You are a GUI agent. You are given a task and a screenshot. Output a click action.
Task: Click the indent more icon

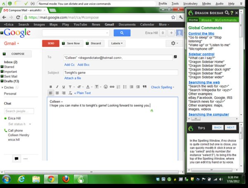[138, 87]
